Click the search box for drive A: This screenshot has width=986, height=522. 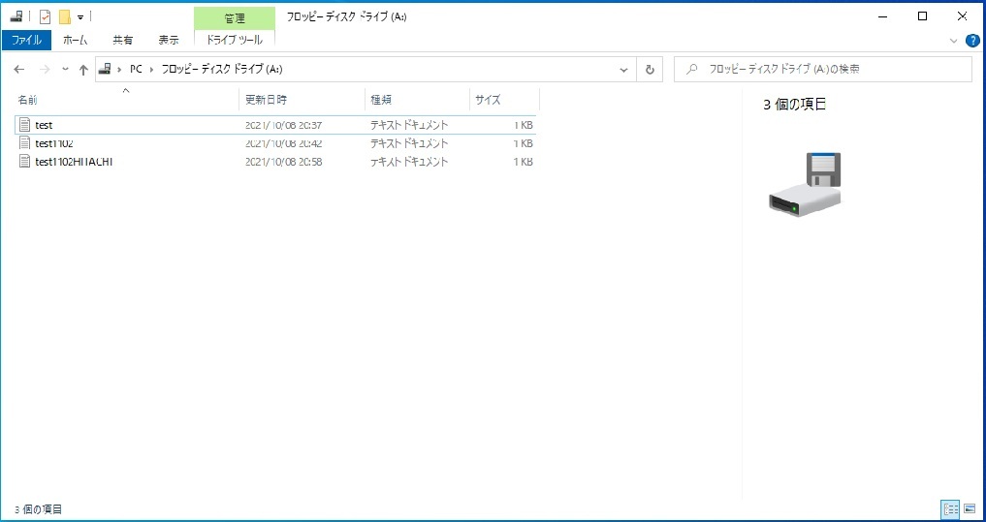click(822, 69)
